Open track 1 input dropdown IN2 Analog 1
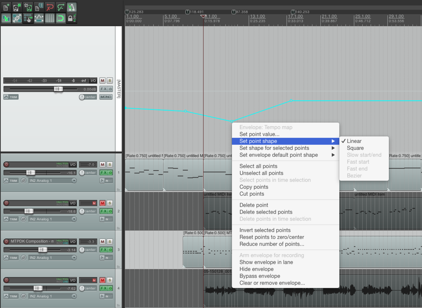The width and height of the screenshot is (422, 308). point(53,180)
